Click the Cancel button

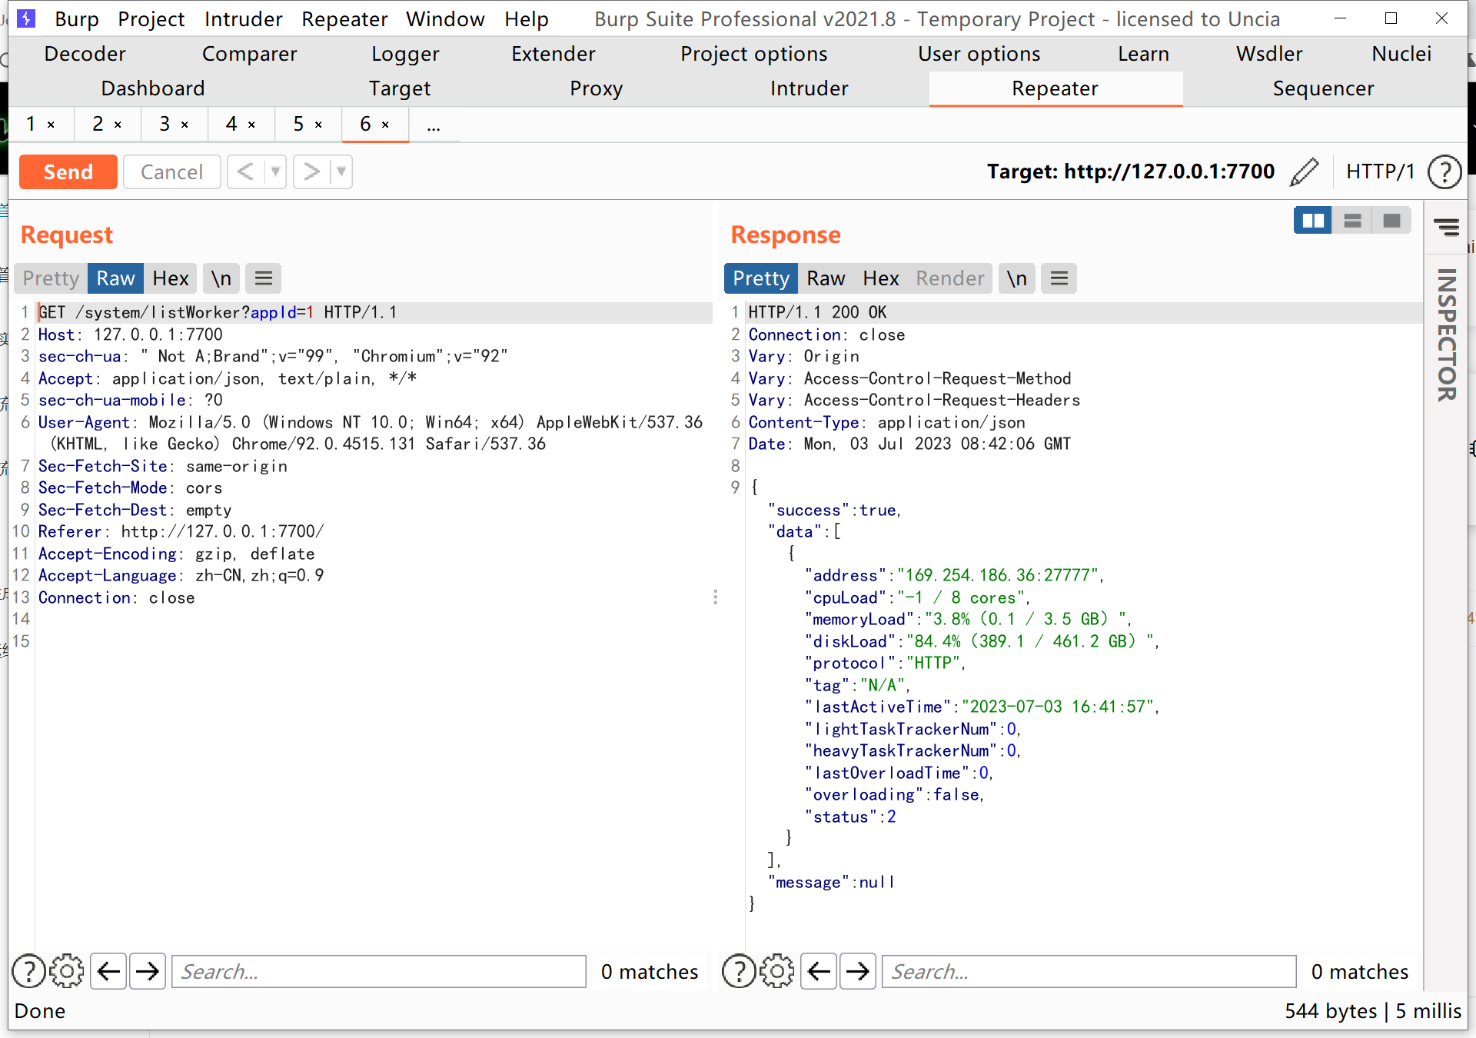tap(171, 171)
